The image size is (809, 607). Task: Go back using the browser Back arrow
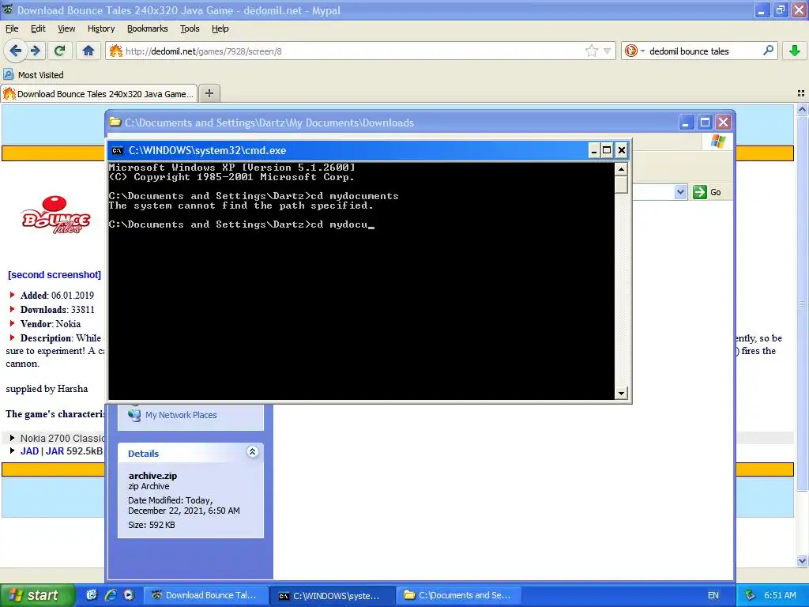click(x=16, y=51)
